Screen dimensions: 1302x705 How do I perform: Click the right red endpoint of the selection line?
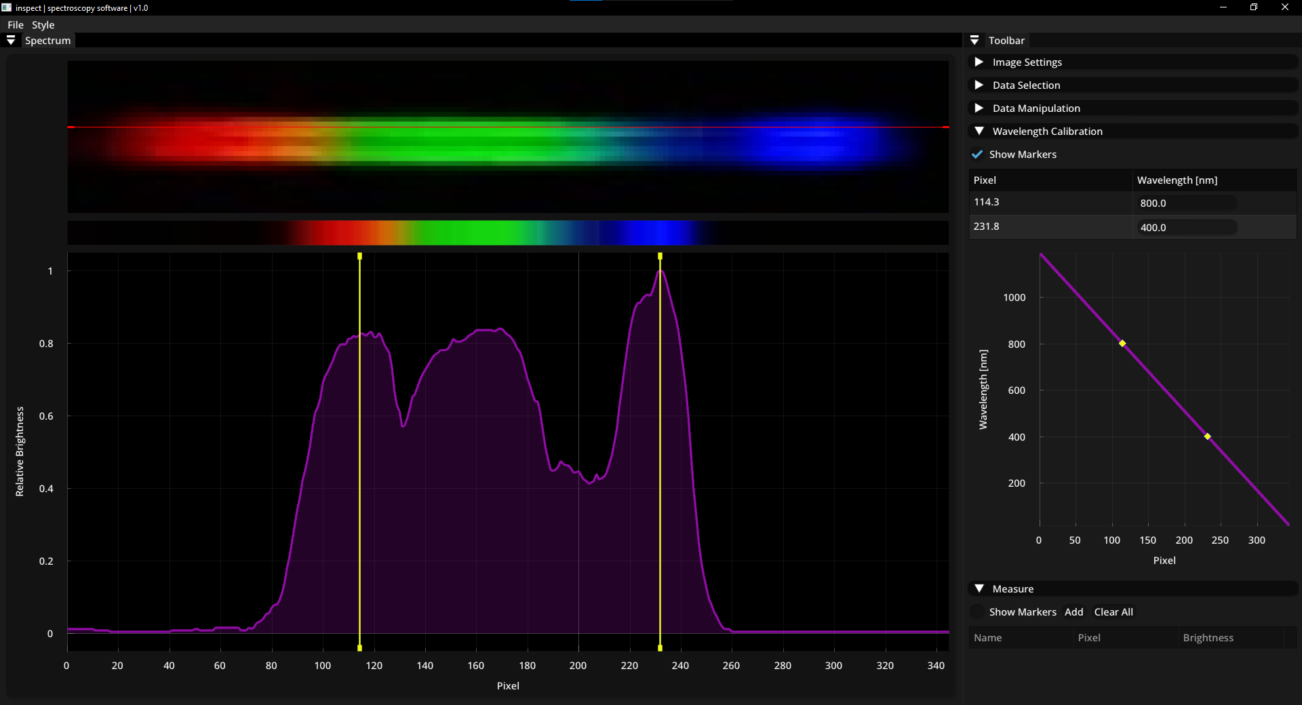[x=945, y=127]
